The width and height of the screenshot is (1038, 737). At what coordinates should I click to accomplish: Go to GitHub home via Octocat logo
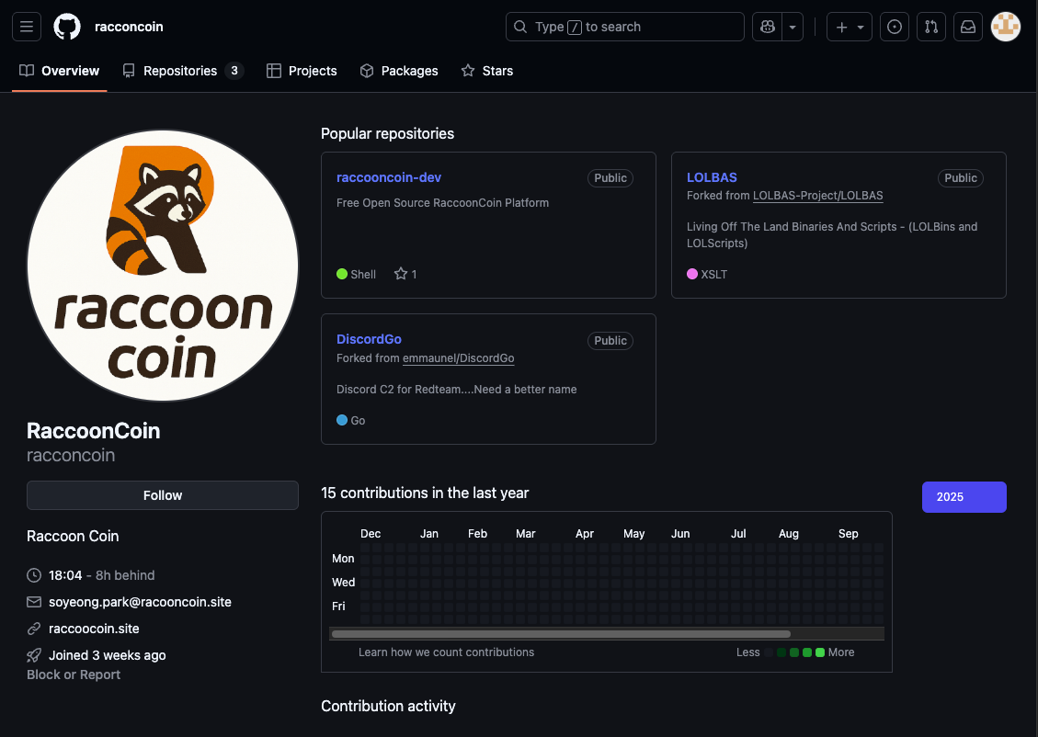[x=67, y=28]
